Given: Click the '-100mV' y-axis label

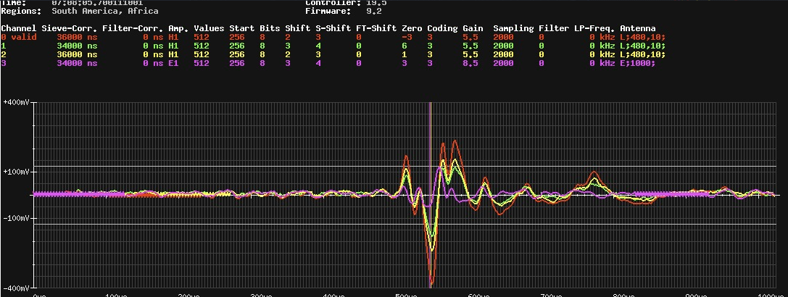Looking at the screenshot, I should click(16, 218).
